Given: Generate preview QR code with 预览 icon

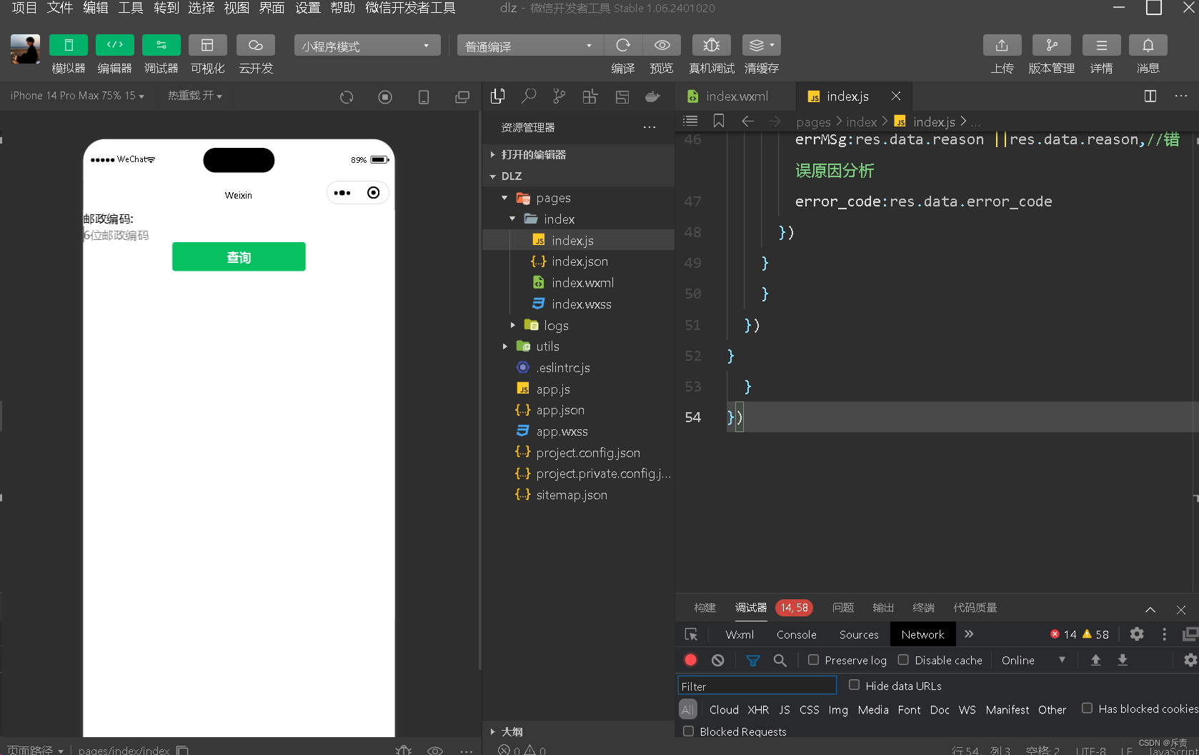Looking at the screenshot, I should click(662, 45).
